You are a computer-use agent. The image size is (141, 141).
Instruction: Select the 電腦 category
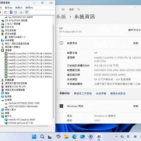7,93
